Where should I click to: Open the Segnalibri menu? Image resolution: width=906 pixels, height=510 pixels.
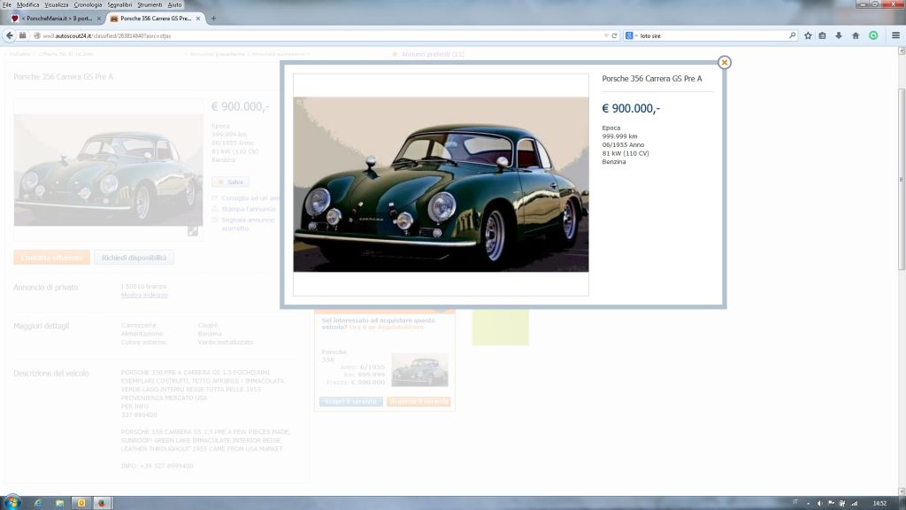coord(119,4)
